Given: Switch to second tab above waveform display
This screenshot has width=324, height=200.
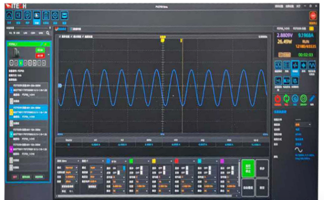Looking at the screenshot, I should pyautogui.click(x=76, y=29).
